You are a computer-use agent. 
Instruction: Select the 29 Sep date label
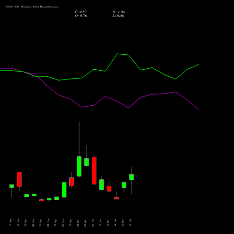71,223
